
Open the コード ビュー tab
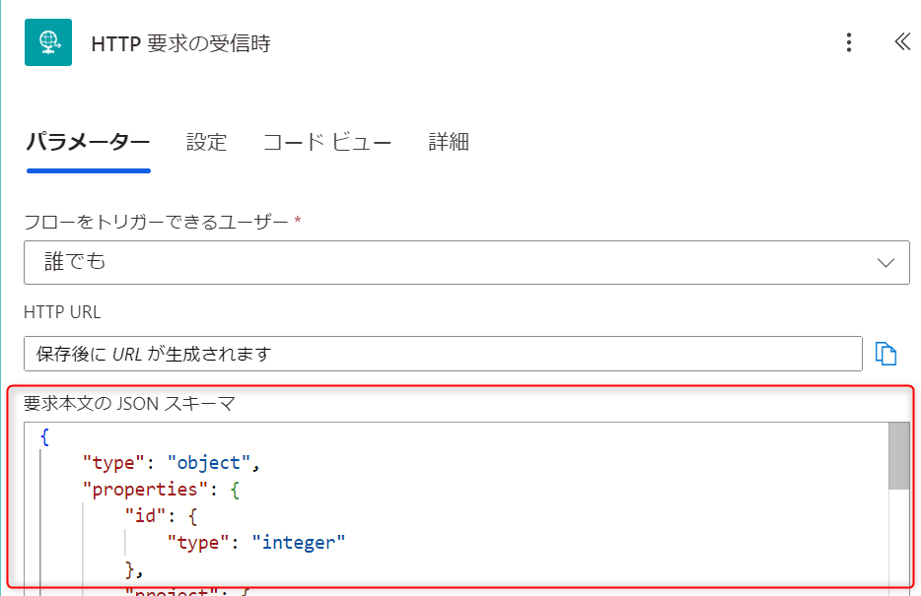327,143
